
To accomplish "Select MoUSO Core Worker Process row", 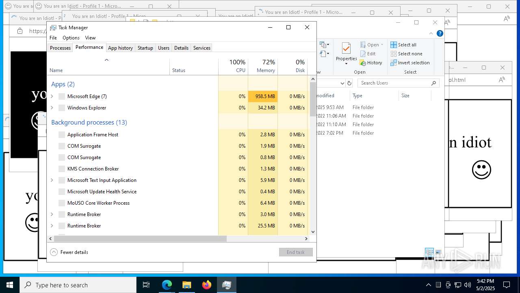I will pos(178,203).
